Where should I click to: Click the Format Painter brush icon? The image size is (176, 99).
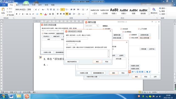(7, 15)
